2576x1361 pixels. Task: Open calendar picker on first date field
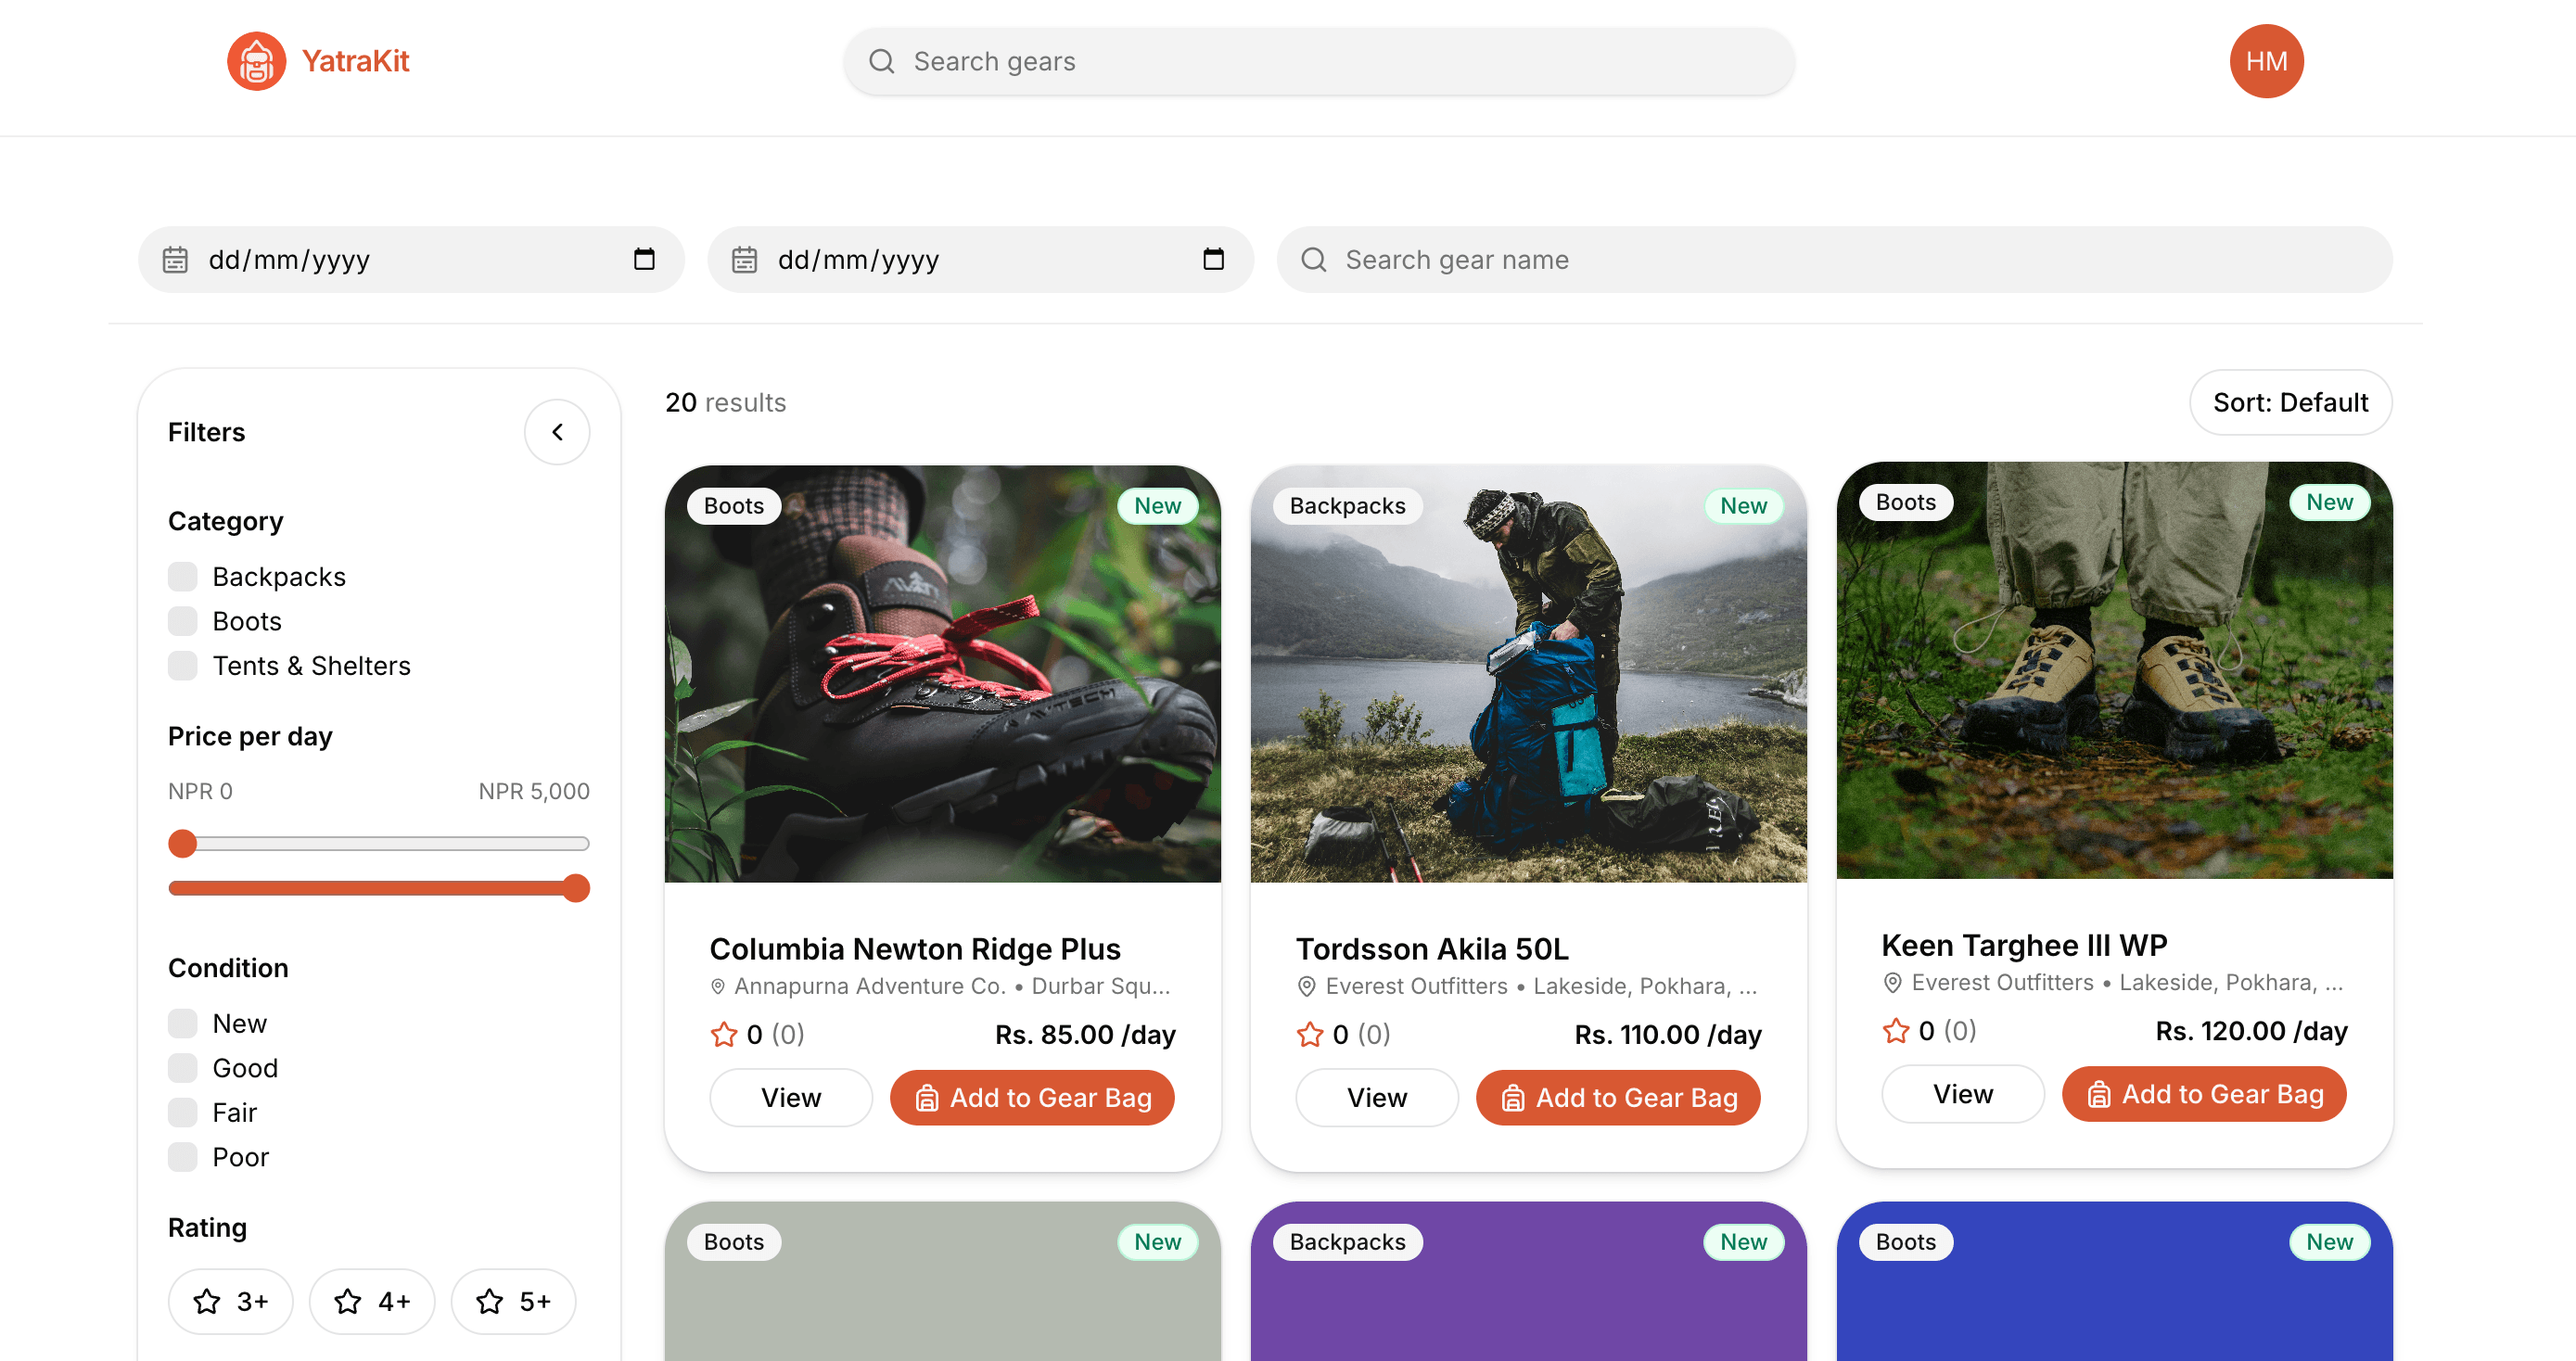pyautogui.click(x=644, y=259)
